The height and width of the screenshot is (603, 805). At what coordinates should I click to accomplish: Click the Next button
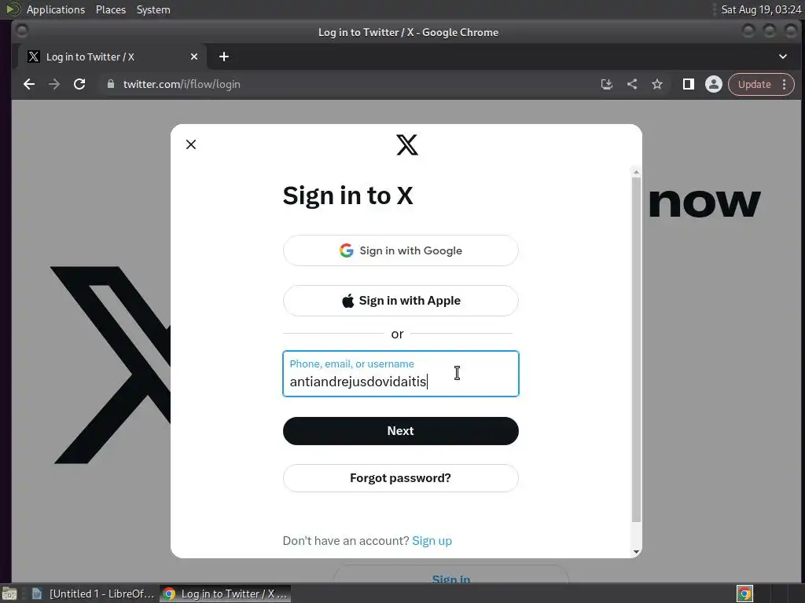tap(400, 431)
